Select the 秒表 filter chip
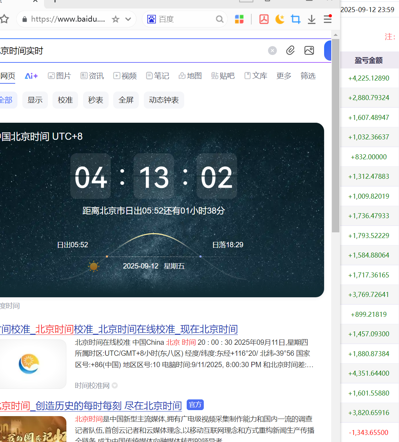The height and width of the screenshot is (442, 399). click(95, 100)
